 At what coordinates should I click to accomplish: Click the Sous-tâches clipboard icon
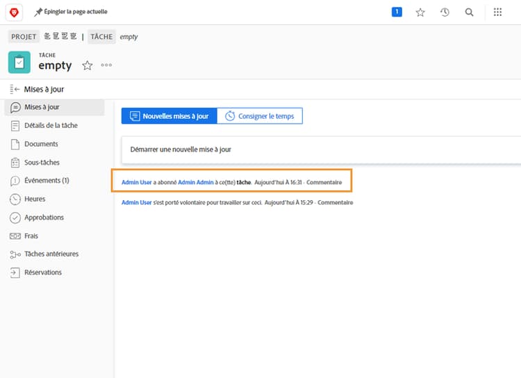15,163
